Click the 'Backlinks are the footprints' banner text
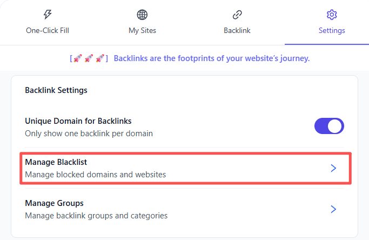This screenshot has height=240, width=369. [x=212, y=58]
